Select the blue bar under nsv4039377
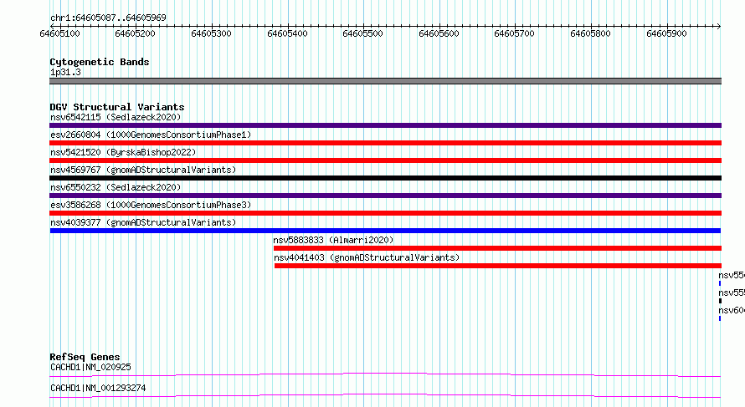The height and width of the screenshot is (407, 745). point(385,231)
